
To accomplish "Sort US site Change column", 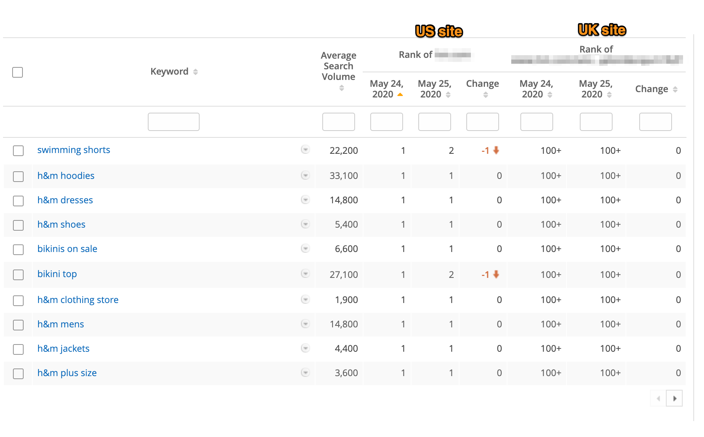I will coord(486,95).
